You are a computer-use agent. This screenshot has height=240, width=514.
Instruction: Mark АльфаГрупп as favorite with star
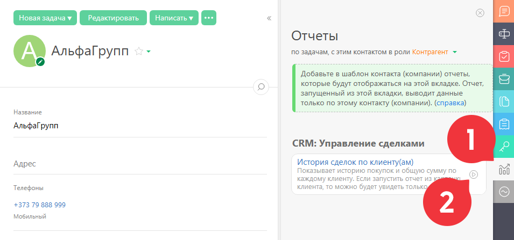139,52
